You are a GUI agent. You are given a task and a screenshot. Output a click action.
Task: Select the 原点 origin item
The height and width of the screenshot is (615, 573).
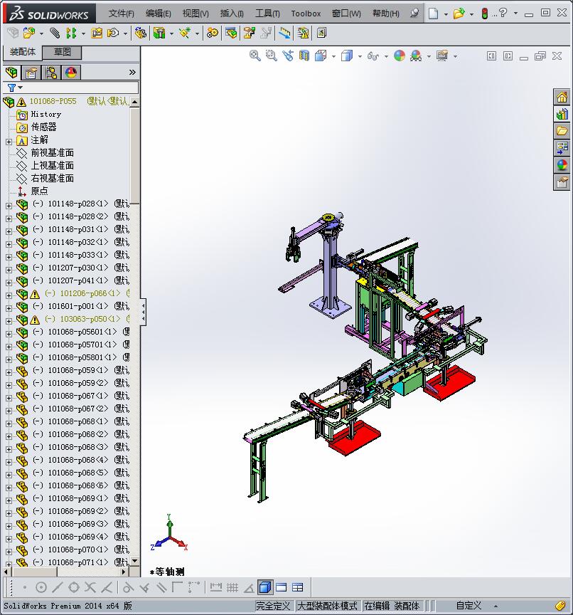click(39, 191)
